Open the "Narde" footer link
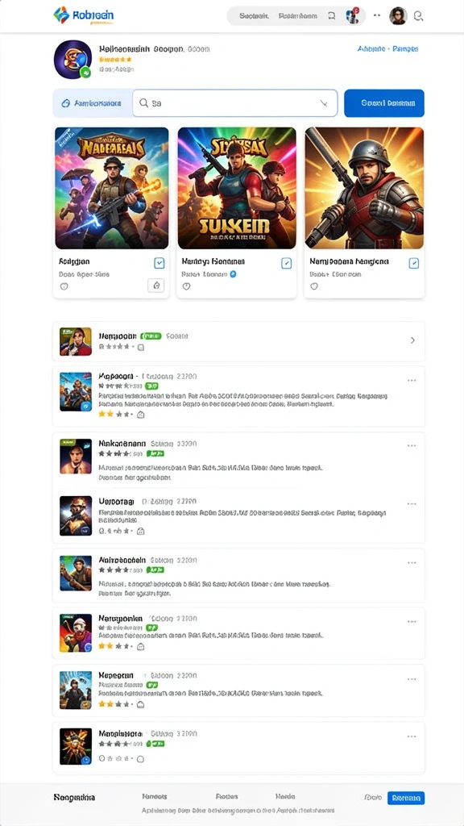The height and width of the screenshot is (826, 464). tap(285, 796)
